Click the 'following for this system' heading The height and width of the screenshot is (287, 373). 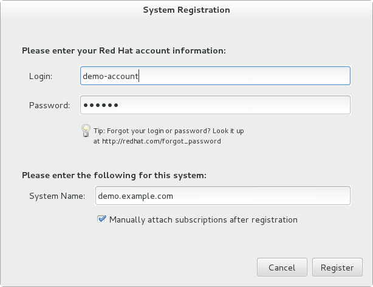tap(114, 175)
